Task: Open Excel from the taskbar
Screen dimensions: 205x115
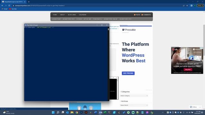Action: tap(105, 112)
